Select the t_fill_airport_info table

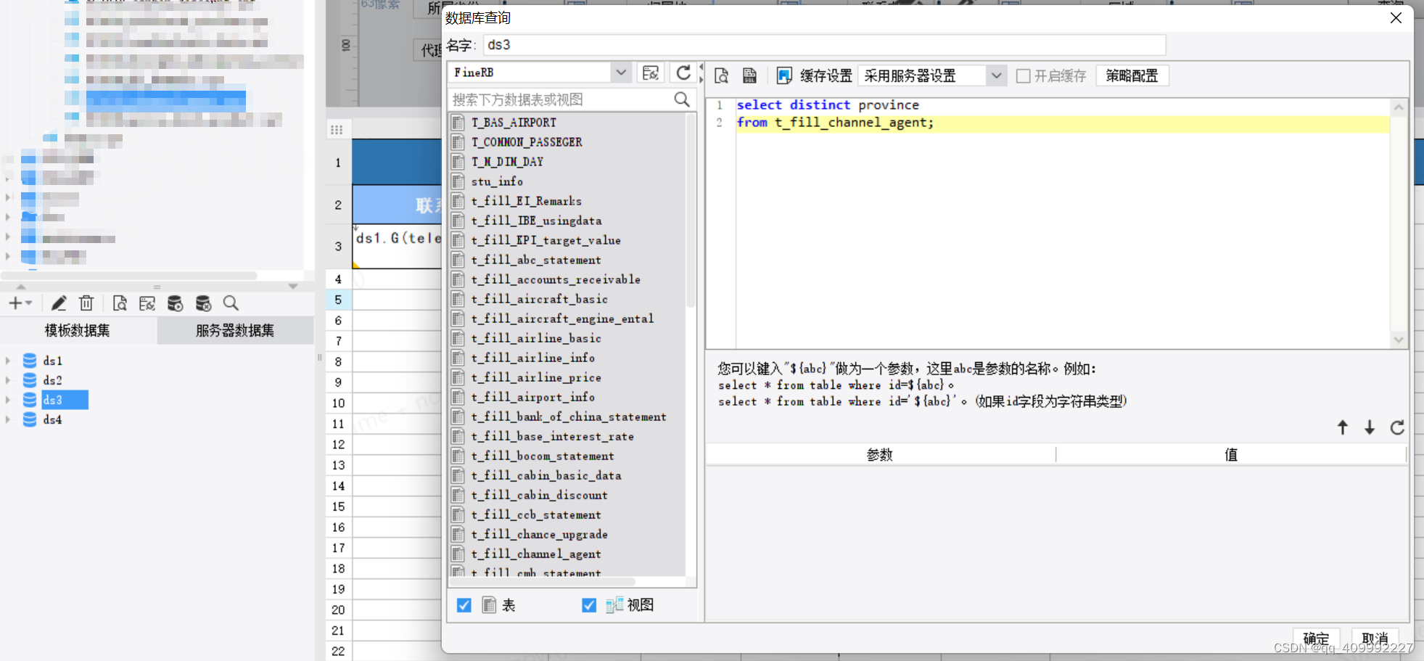(x=532, y=397)
